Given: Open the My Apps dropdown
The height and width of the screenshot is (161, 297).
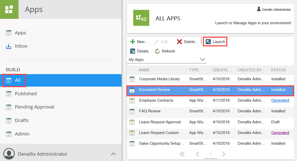Looking at the screenshot, I should pos(202,60).
